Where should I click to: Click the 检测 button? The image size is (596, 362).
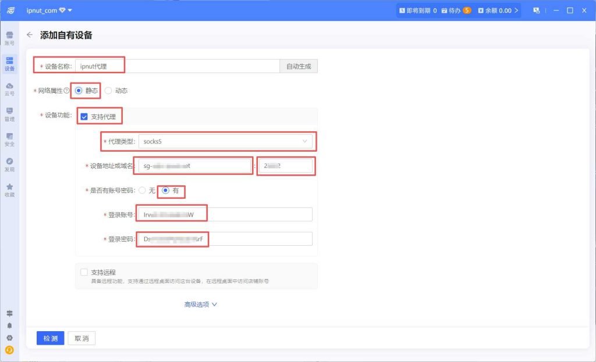(x=51, y=338)
